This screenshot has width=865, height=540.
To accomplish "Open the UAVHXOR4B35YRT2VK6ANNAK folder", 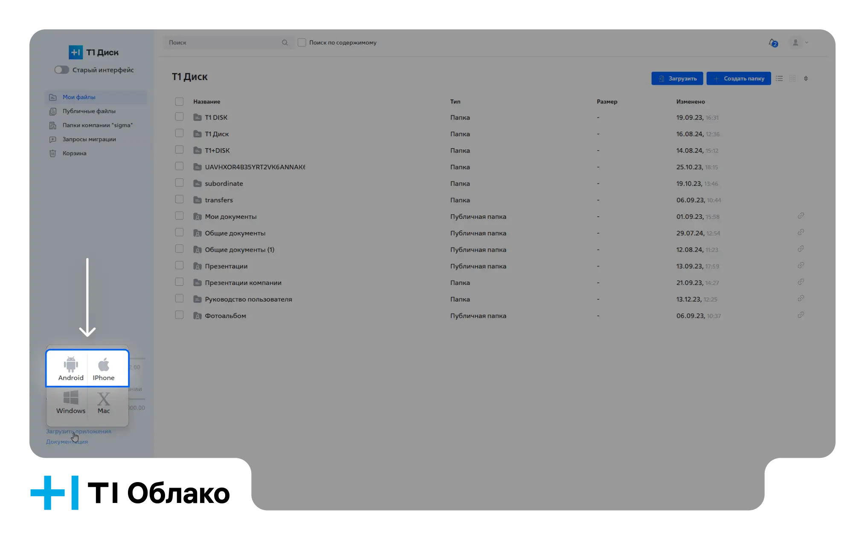I will (255, 167).
